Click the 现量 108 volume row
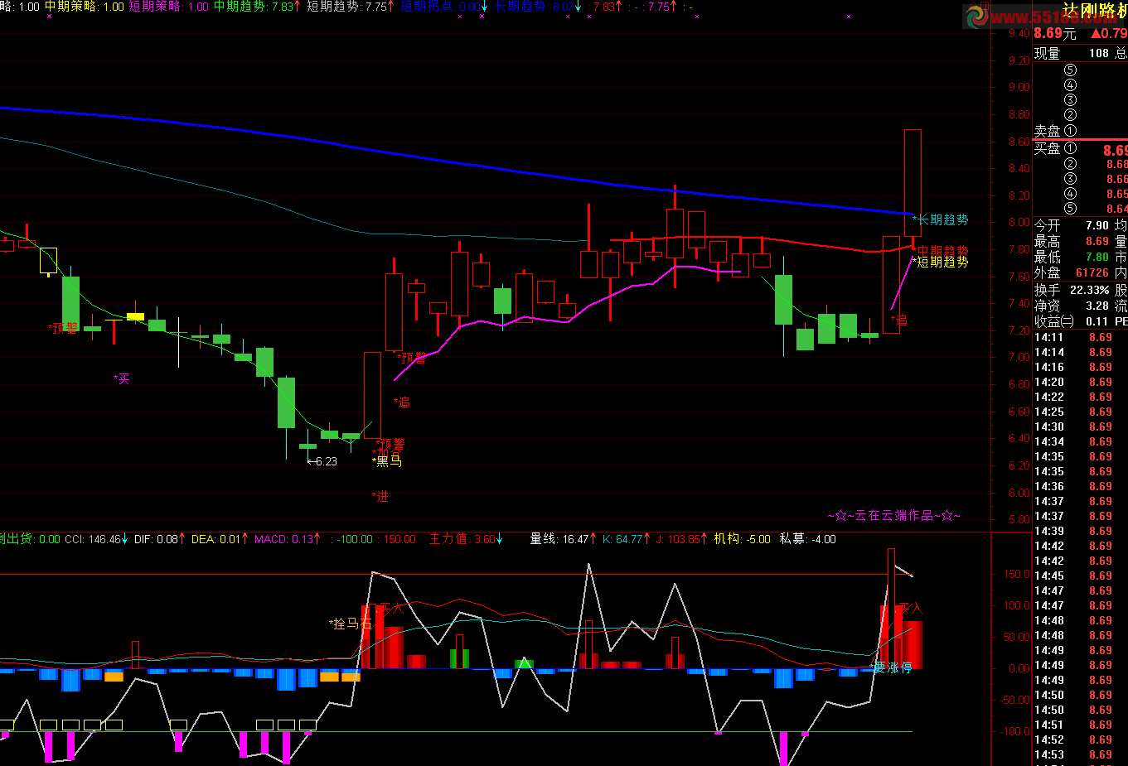 point(1081,53)
